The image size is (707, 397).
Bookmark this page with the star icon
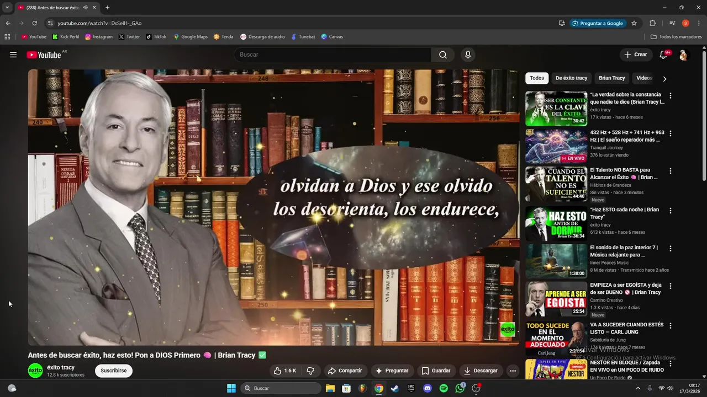[634, 23]
